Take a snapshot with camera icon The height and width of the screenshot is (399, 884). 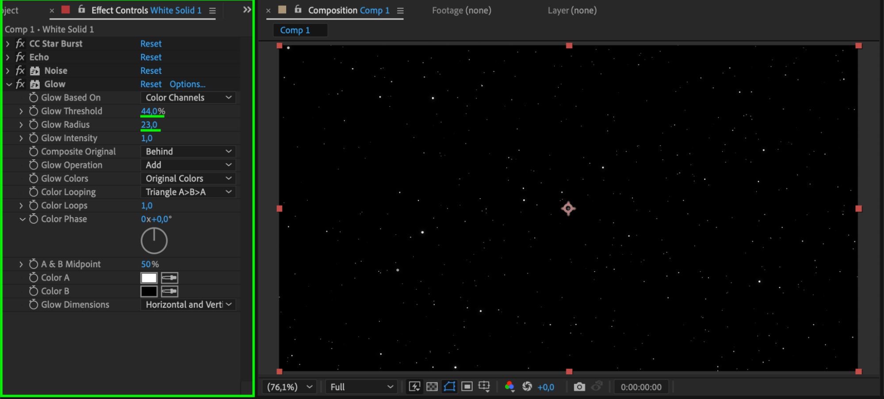pos(579,387)
